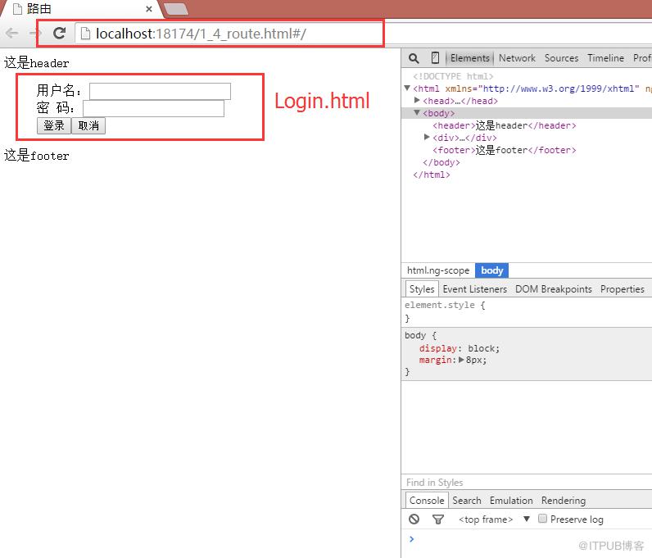The width and height of the screenshot is (652, 558).
Task: Select the Console drawer tab
Action: click(427, 500)
